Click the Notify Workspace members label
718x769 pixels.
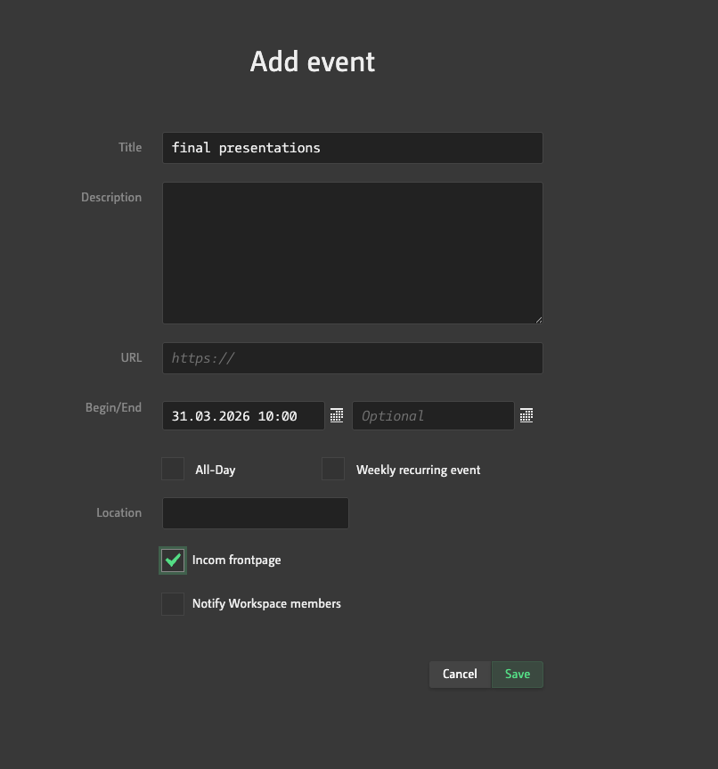(x=266, y=604)
